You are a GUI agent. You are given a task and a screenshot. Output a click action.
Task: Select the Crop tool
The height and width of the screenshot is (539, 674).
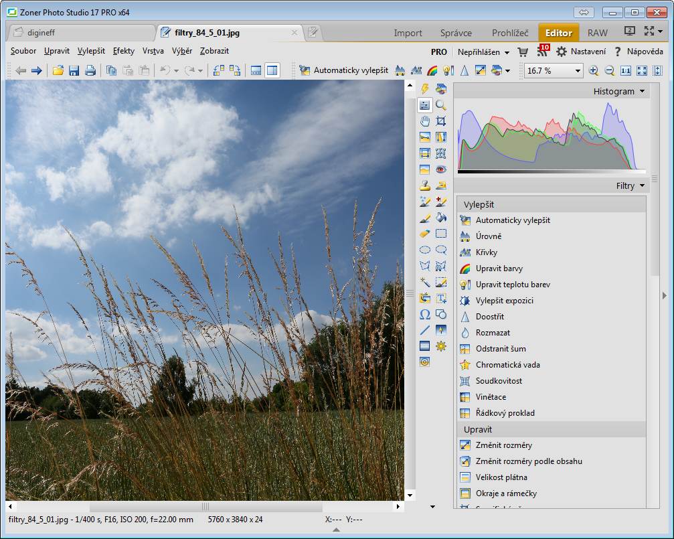click(x=441, y=121)
